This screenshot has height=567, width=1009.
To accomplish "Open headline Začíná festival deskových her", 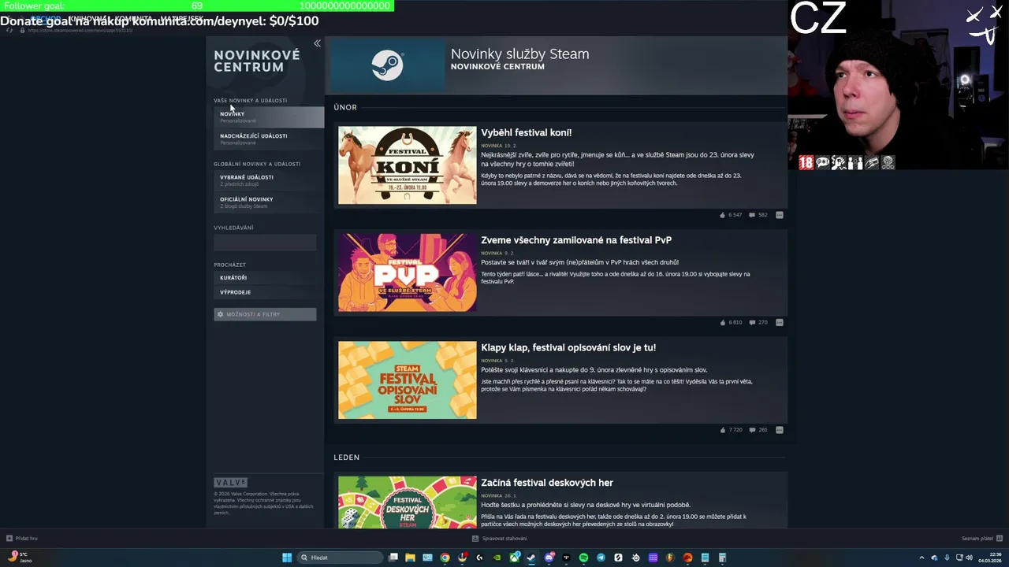I will point(547,483).
